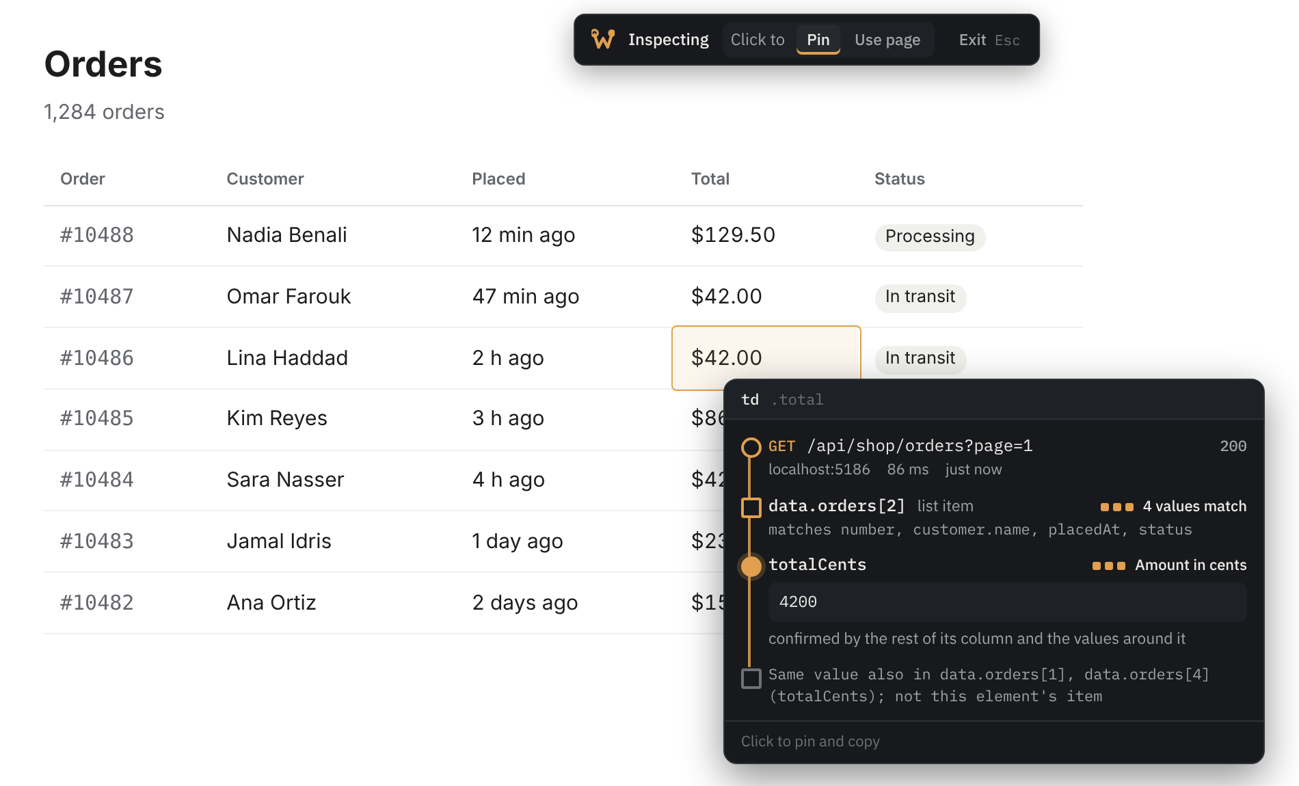The image size is (1299, 786).
Task: Click customer name Omar Farouk
Action: point(289,297)
